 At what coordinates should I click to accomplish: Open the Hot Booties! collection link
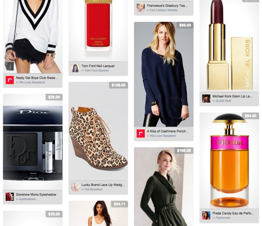click(x=94, y=189)
